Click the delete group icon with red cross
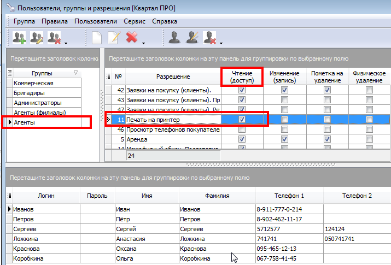The image size is (391, 265). [54, 37]
